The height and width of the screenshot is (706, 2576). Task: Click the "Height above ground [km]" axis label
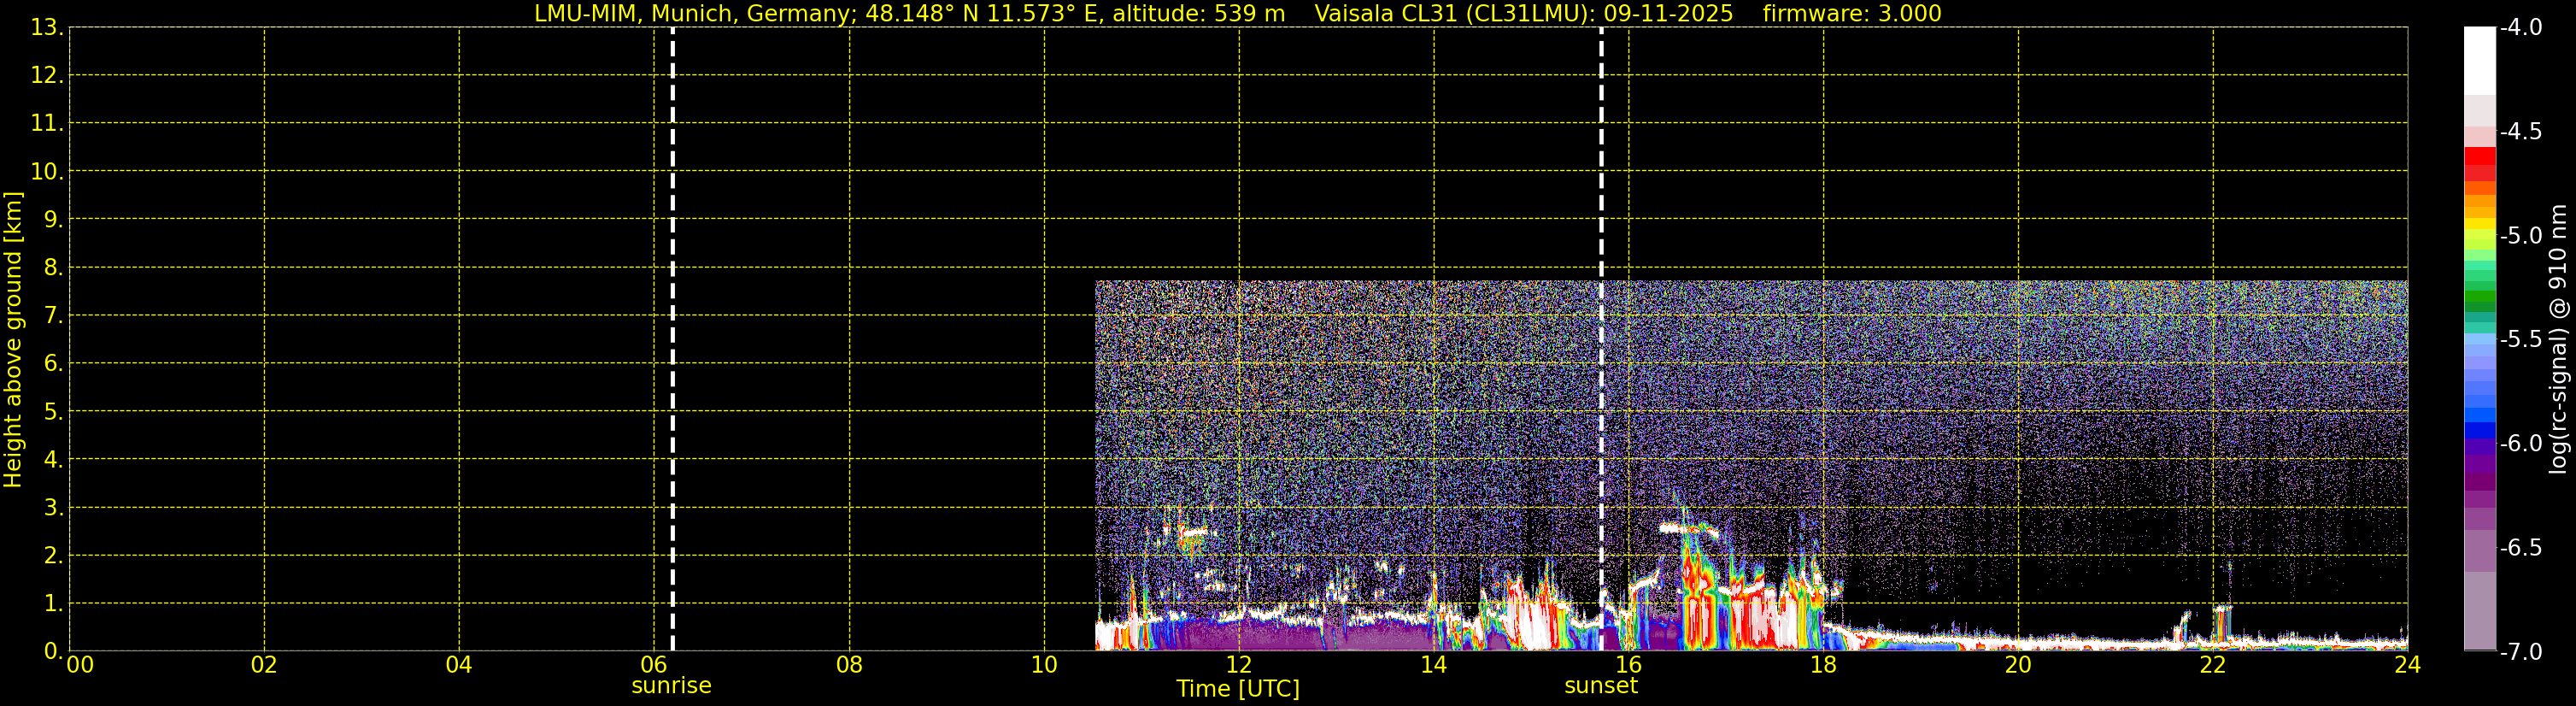(x=13, y=339)
